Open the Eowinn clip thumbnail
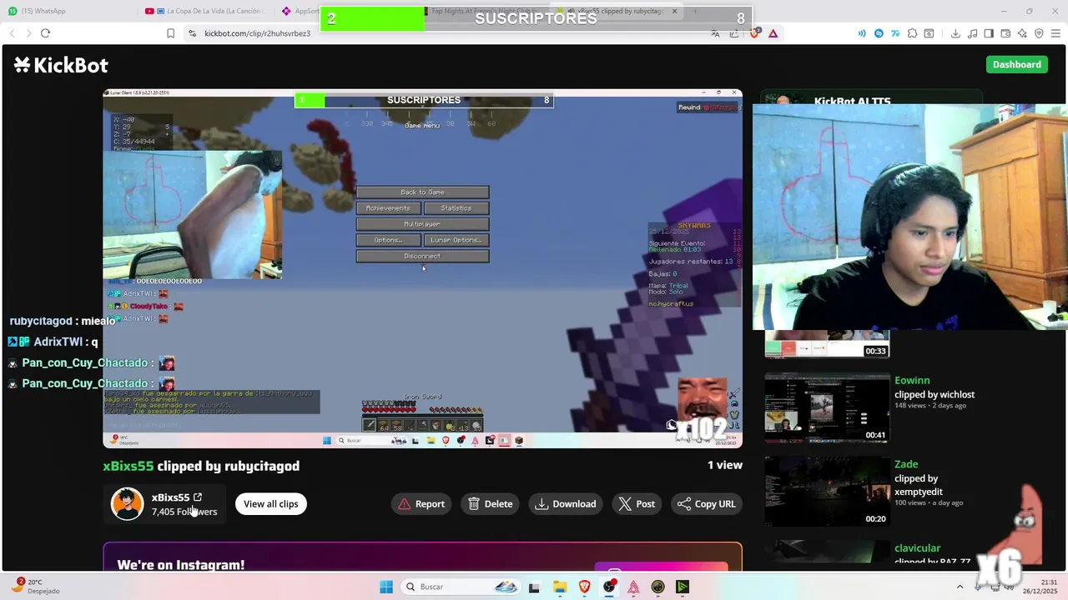The image size is (1068, 600). point(827,407)
